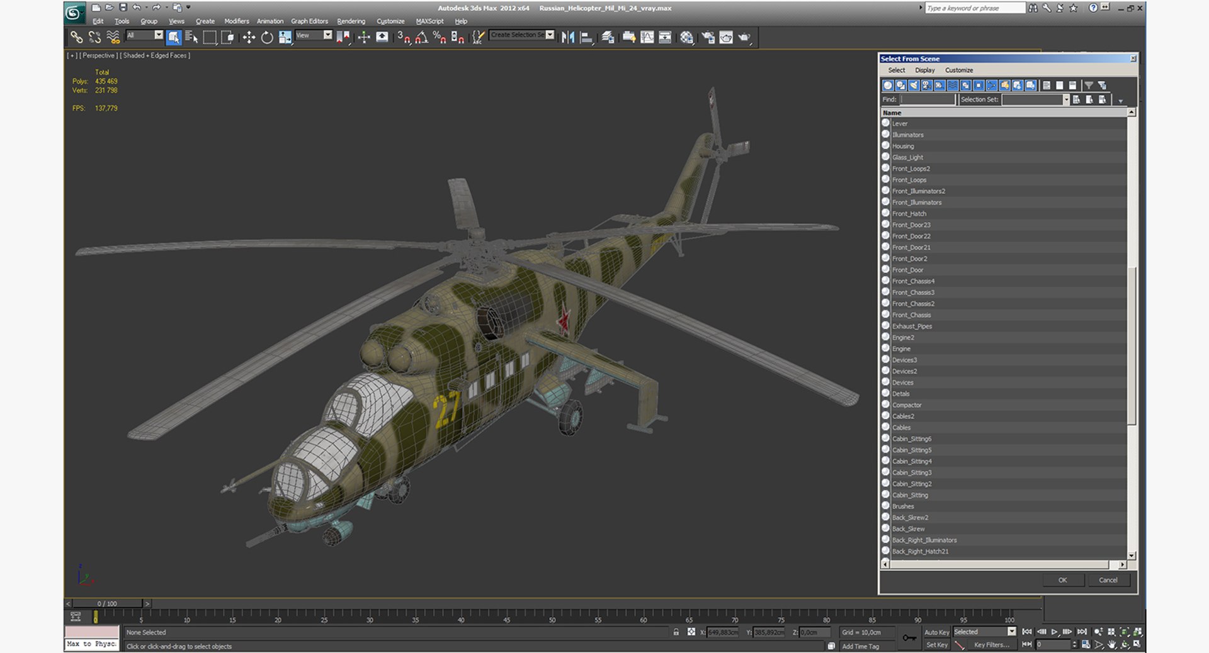Open Render Setup
The width and height of the screenshot is (1209, 653).
coord(708,38)
